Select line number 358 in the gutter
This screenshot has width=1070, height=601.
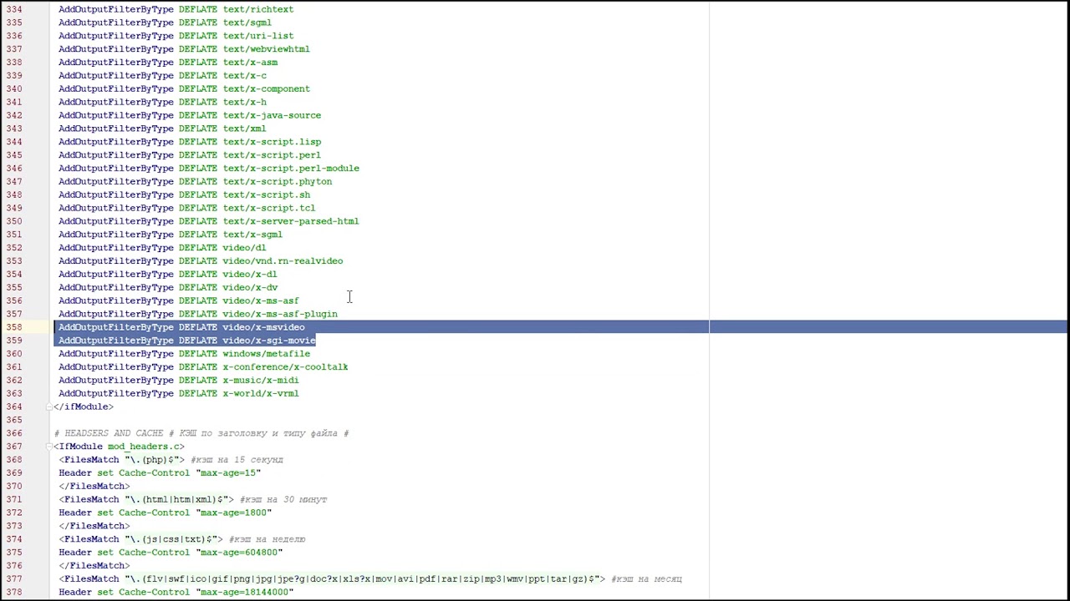tap(14, 327)
